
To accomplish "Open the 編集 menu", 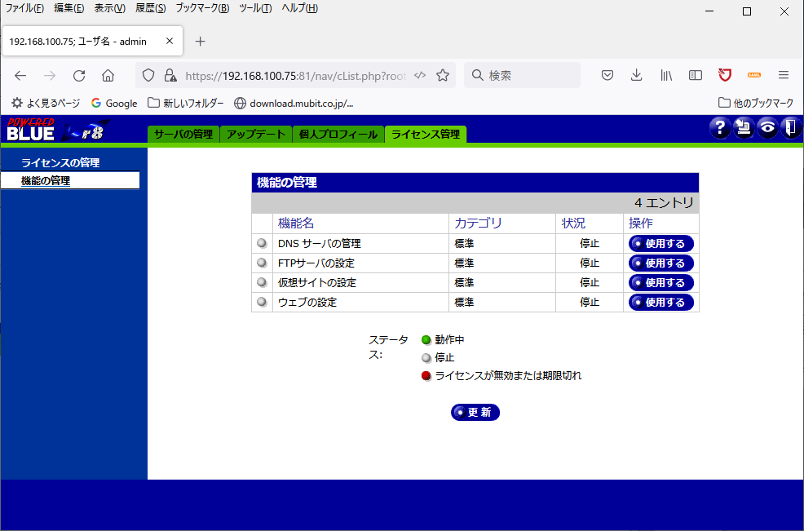I will click(x=68, y=8).
